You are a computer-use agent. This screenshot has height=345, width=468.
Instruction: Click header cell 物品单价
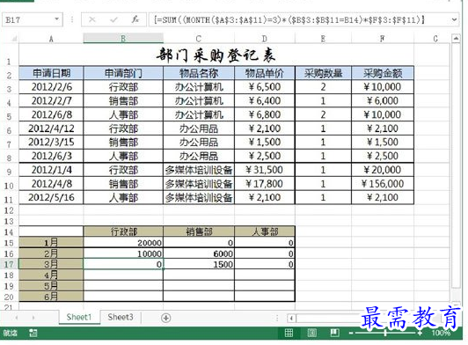click(x=265, y=73)
